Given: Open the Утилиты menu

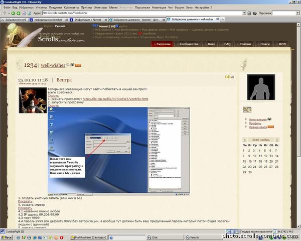Looking at the screenshot, I should (41, 8).
